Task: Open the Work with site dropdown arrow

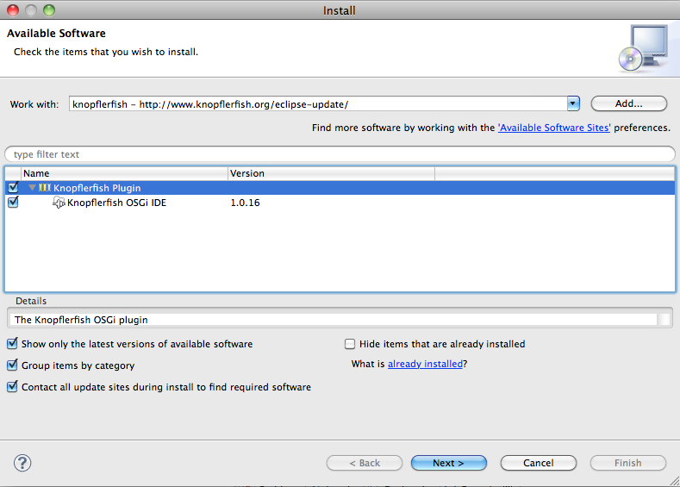Action: [x=573, y=103]
